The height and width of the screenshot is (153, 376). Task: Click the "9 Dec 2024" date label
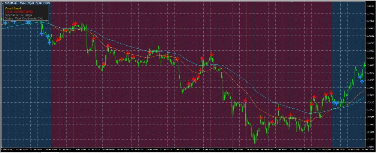[7, 149]
